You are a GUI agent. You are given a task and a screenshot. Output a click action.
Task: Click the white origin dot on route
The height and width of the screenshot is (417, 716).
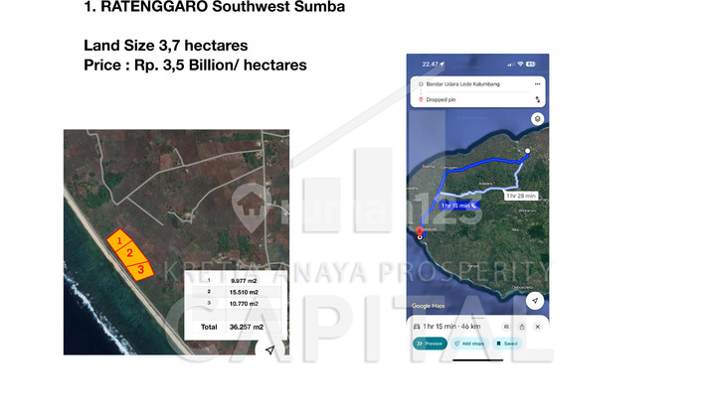point(527,151)
